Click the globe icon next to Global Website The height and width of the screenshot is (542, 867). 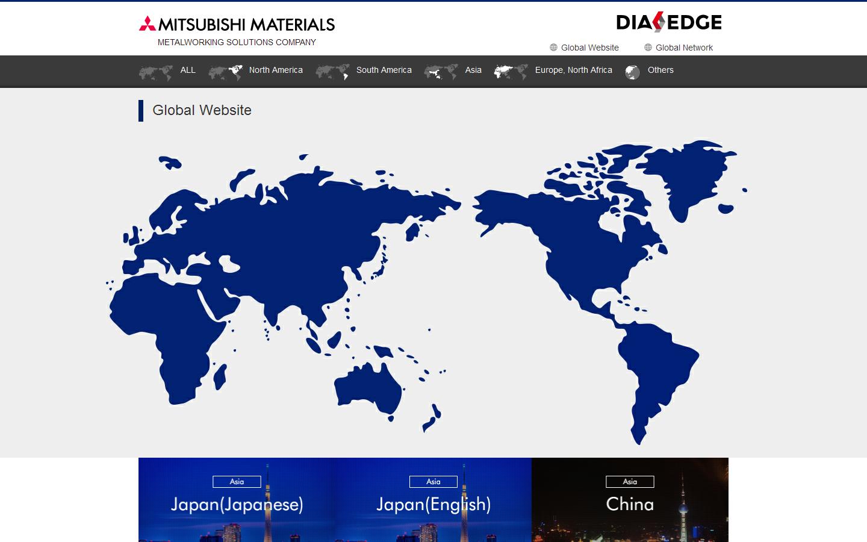553,48
